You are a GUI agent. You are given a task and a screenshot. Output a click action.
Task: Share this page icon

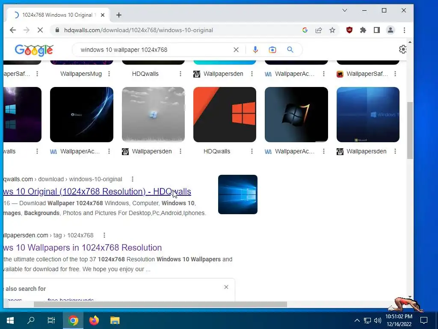point(318,30)
